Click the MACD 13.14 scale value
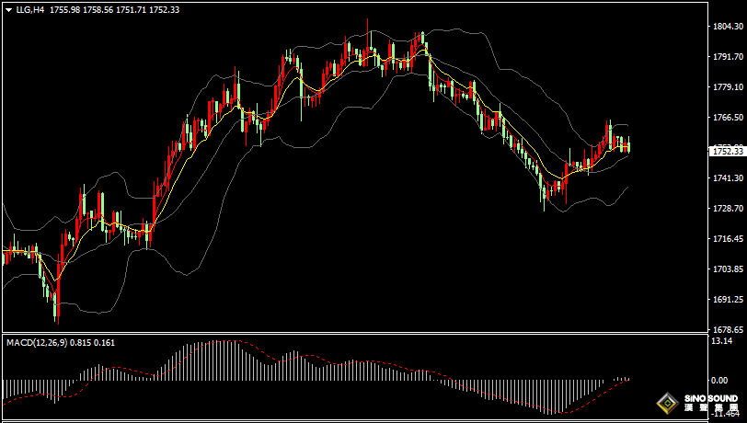This screenshot has width=747, height=423. pos(722,340)
